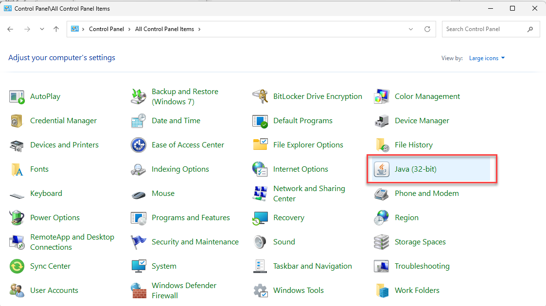Open the recent locations dropdown arrow
The image size is (546, 306).
point(42,29)
